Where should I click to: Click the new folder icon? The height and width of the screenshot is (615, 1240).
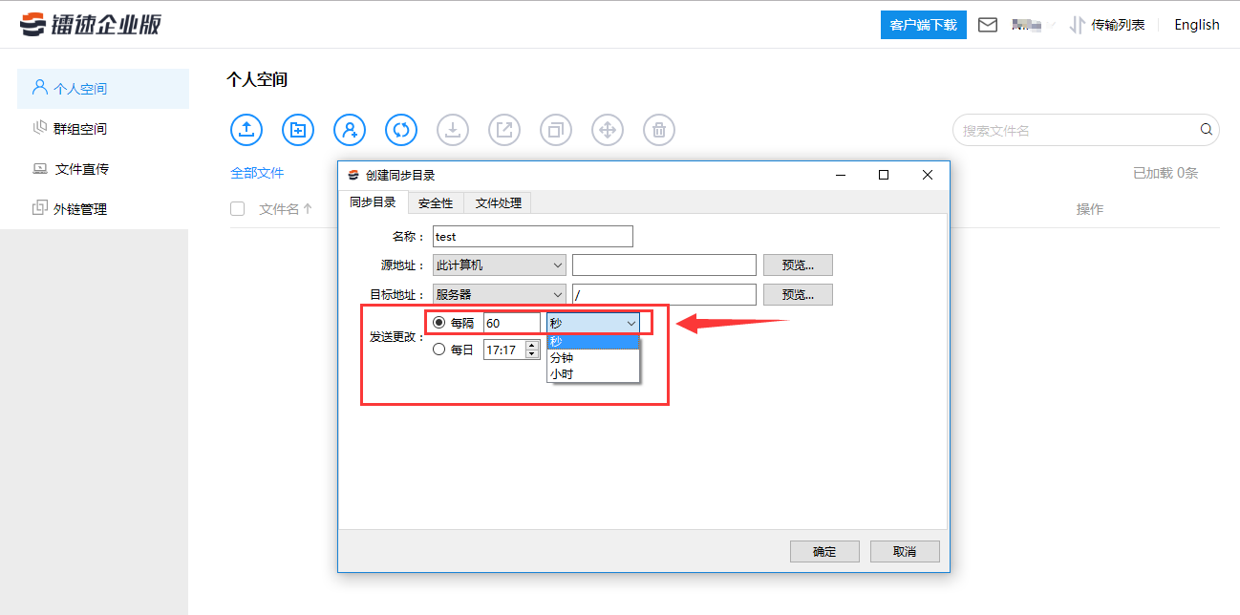click(x=297, y=130)
